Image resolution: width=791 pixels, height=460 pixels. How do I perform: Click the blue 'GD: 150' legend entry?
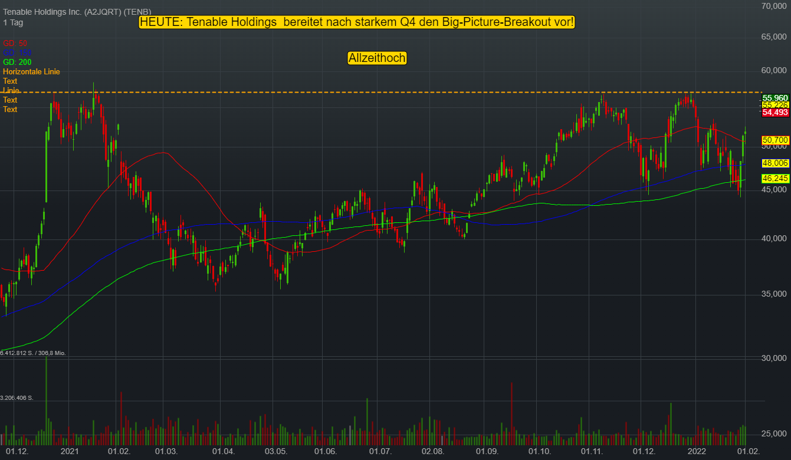pos(17,52)
